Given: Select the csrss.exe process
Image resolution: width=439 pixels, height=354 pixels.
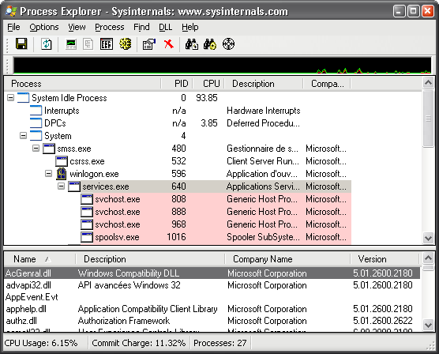Looking at the screenshot, I should pos(178,161).
